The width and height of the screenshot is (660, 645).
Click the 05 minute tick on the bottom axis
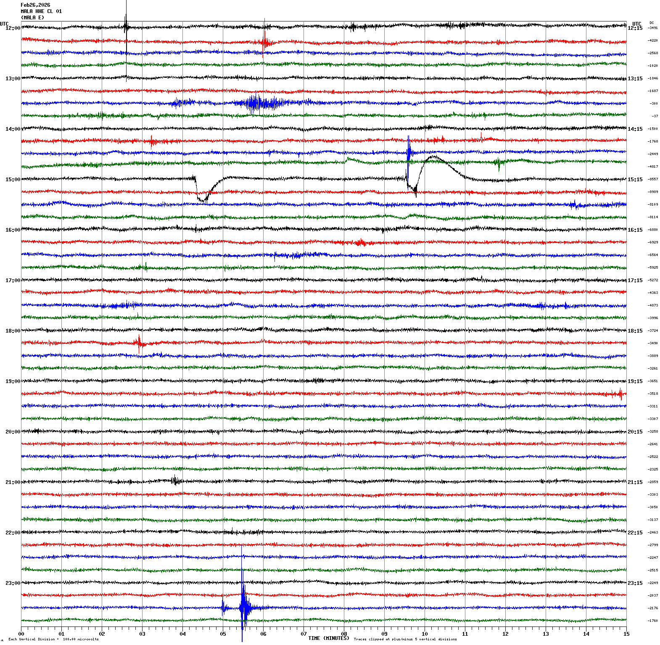click(223, 634)
